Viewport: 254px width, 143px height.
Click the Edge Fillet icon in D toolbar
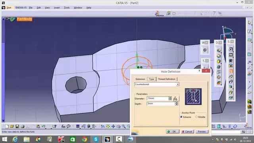point(219,50)
